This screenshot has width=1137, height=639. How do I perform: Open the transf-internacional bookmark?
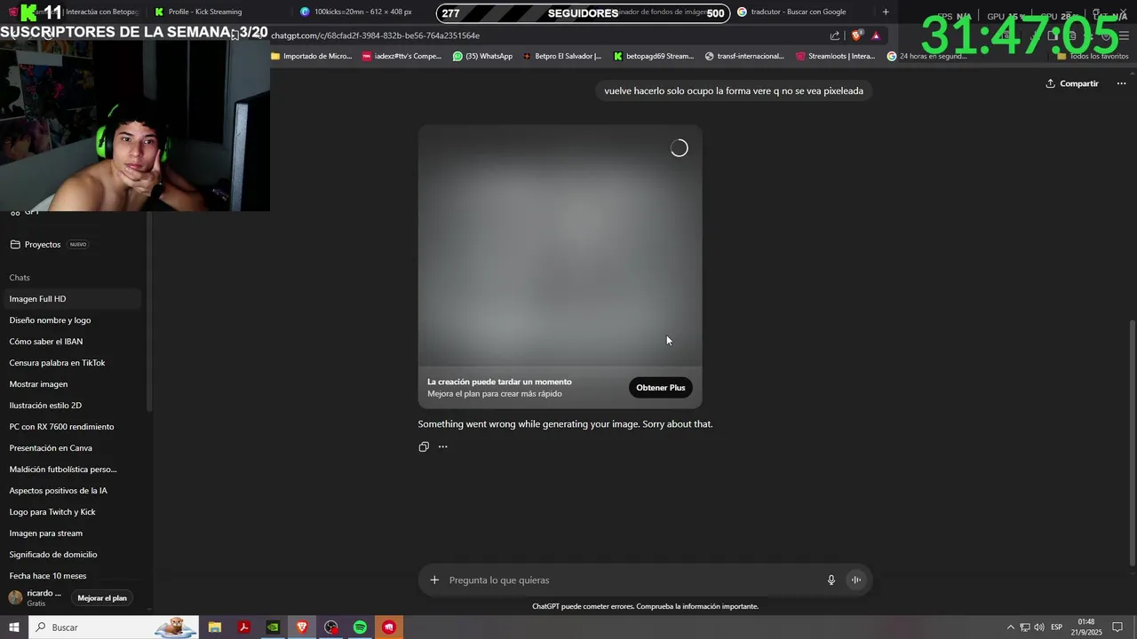(744, 56)
